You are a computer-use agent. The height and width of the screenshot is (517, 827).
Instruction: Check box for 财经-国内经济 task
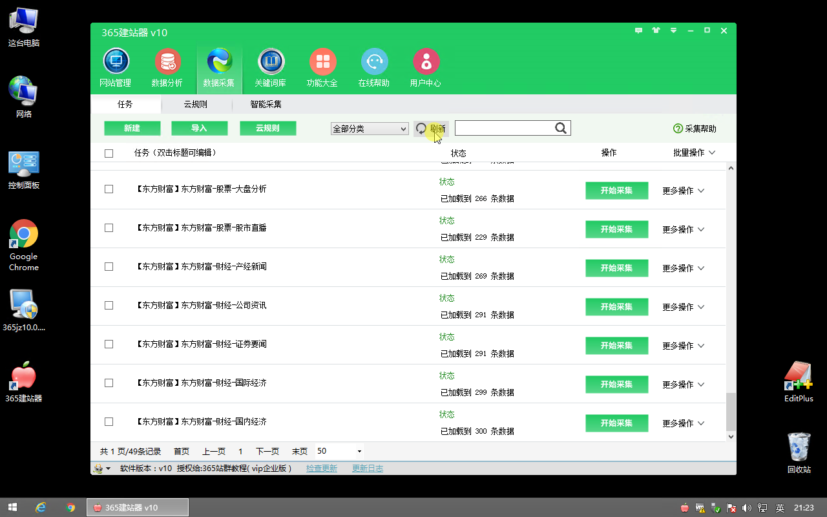click(x=109, y=421)
